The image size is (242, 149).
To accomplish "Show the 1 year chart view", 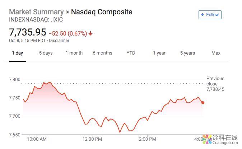I will pos(159,53).
